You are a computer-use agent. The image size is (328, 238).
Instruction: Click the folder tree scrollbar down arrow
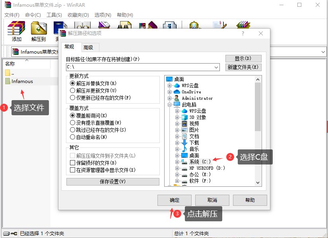[x=258, y=183]
